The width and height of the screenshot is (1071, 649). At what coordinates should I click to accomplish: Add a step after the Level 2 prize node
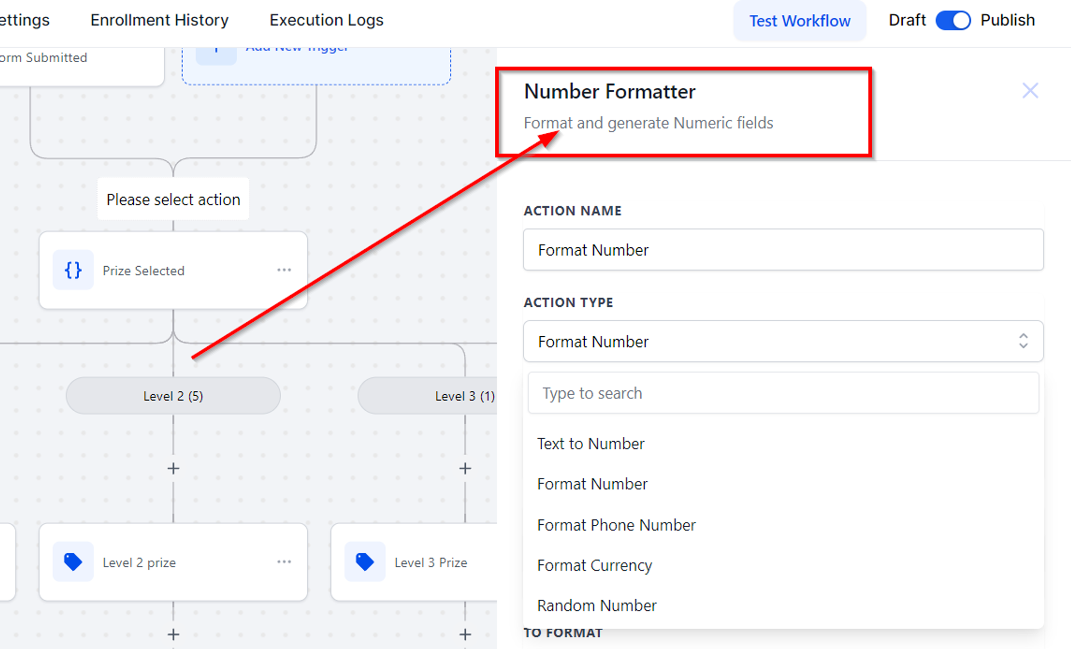click(x=173, y=635)
